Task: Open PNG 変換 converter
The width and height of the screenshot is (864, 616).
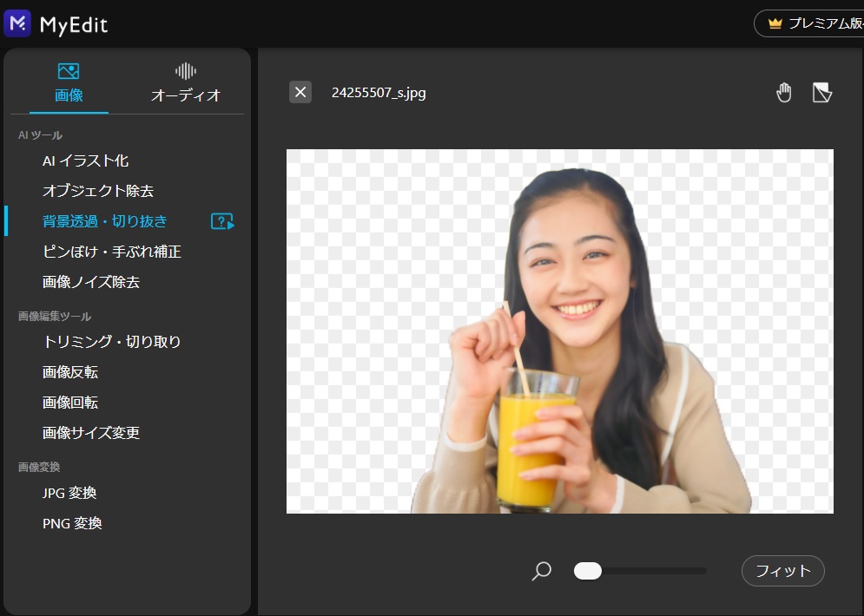Action: pos(72,523)
